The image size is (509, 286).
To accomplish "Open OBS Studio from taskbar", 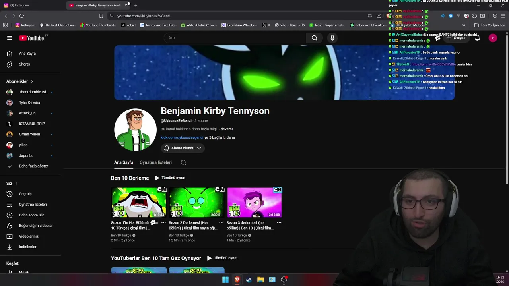I will (x=284, y=280).
